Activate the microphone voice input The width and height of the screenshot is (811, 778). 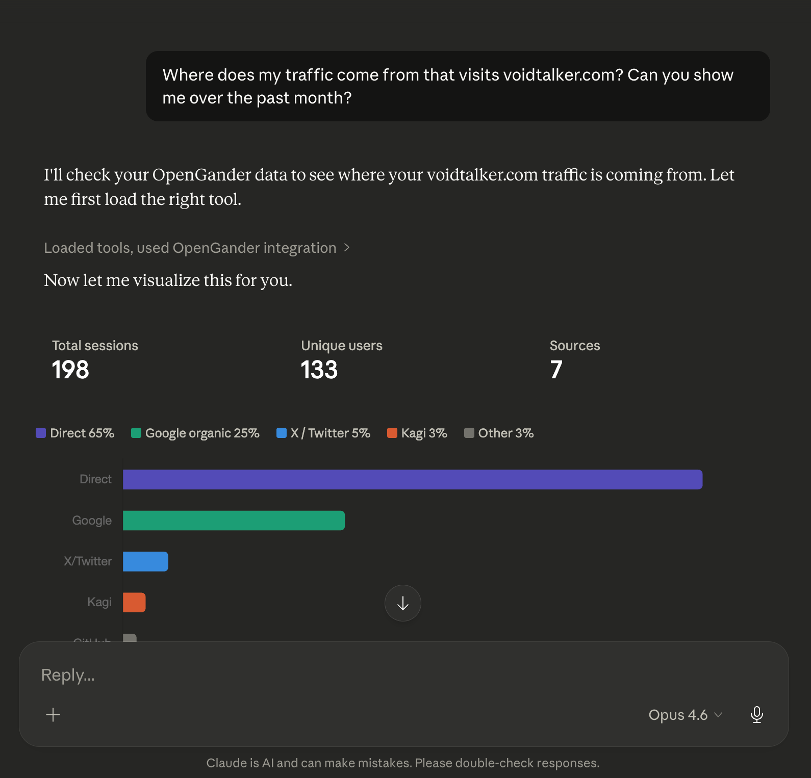click(x=757, y=715)
